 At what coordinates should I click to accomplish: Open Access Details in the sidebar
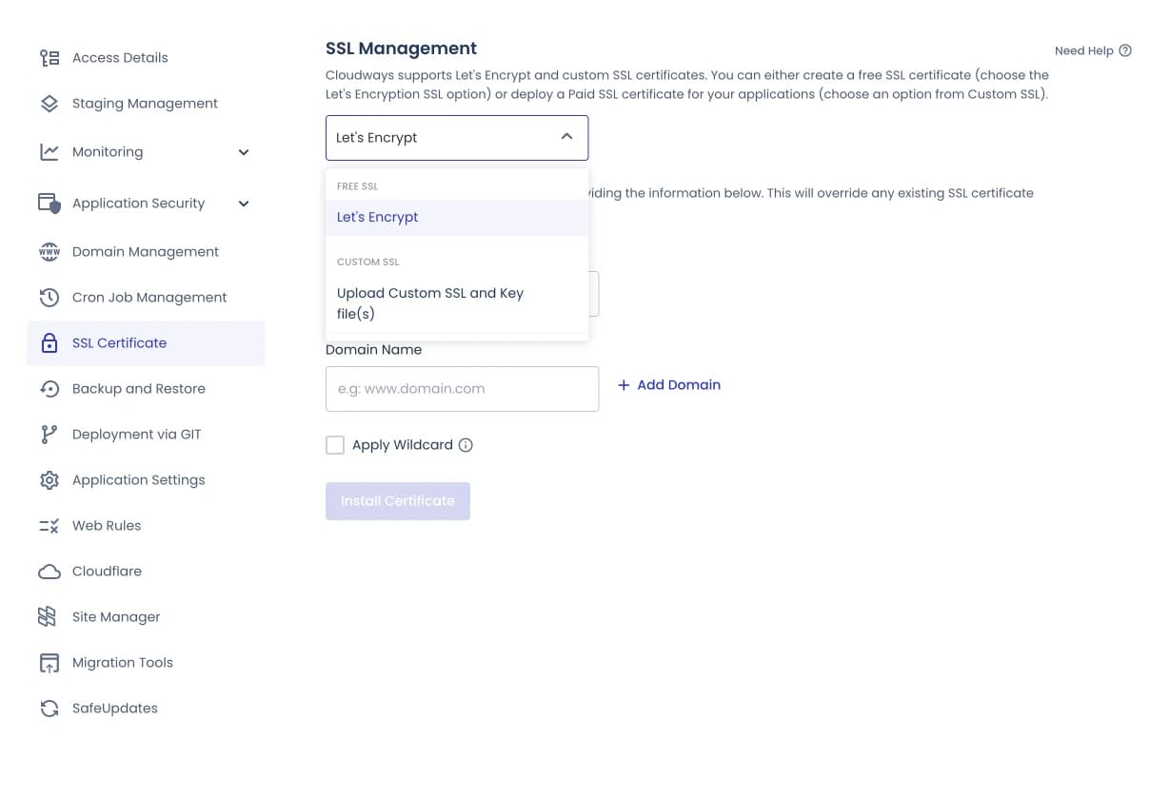point(146,58)
